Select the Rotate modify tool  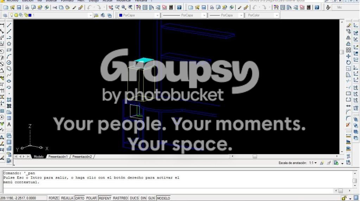coord(348,62)
